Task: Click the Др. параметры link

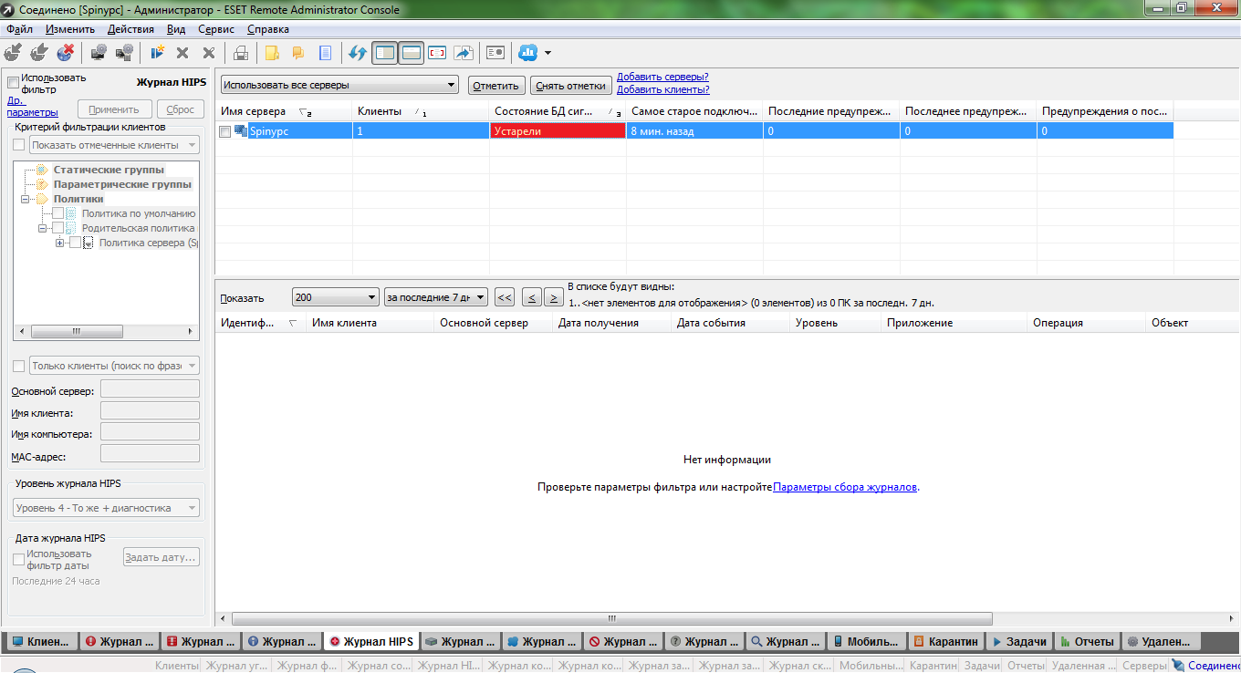Action: click(32, 107)
